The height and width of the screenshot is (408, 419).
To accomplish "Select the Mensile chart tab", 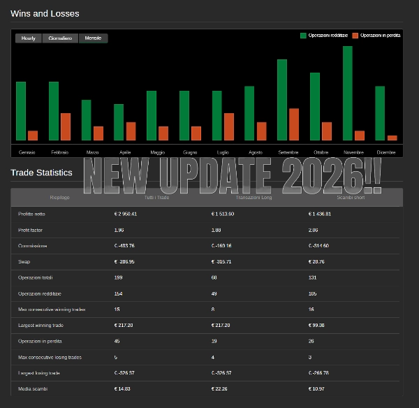I will pyautogui.click(x=93, y=38).
